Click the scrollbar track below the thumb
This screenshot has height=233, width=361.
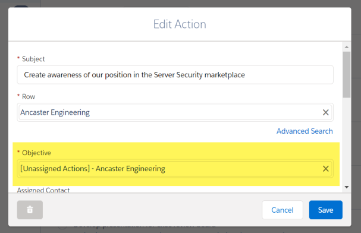click(347, 140)
